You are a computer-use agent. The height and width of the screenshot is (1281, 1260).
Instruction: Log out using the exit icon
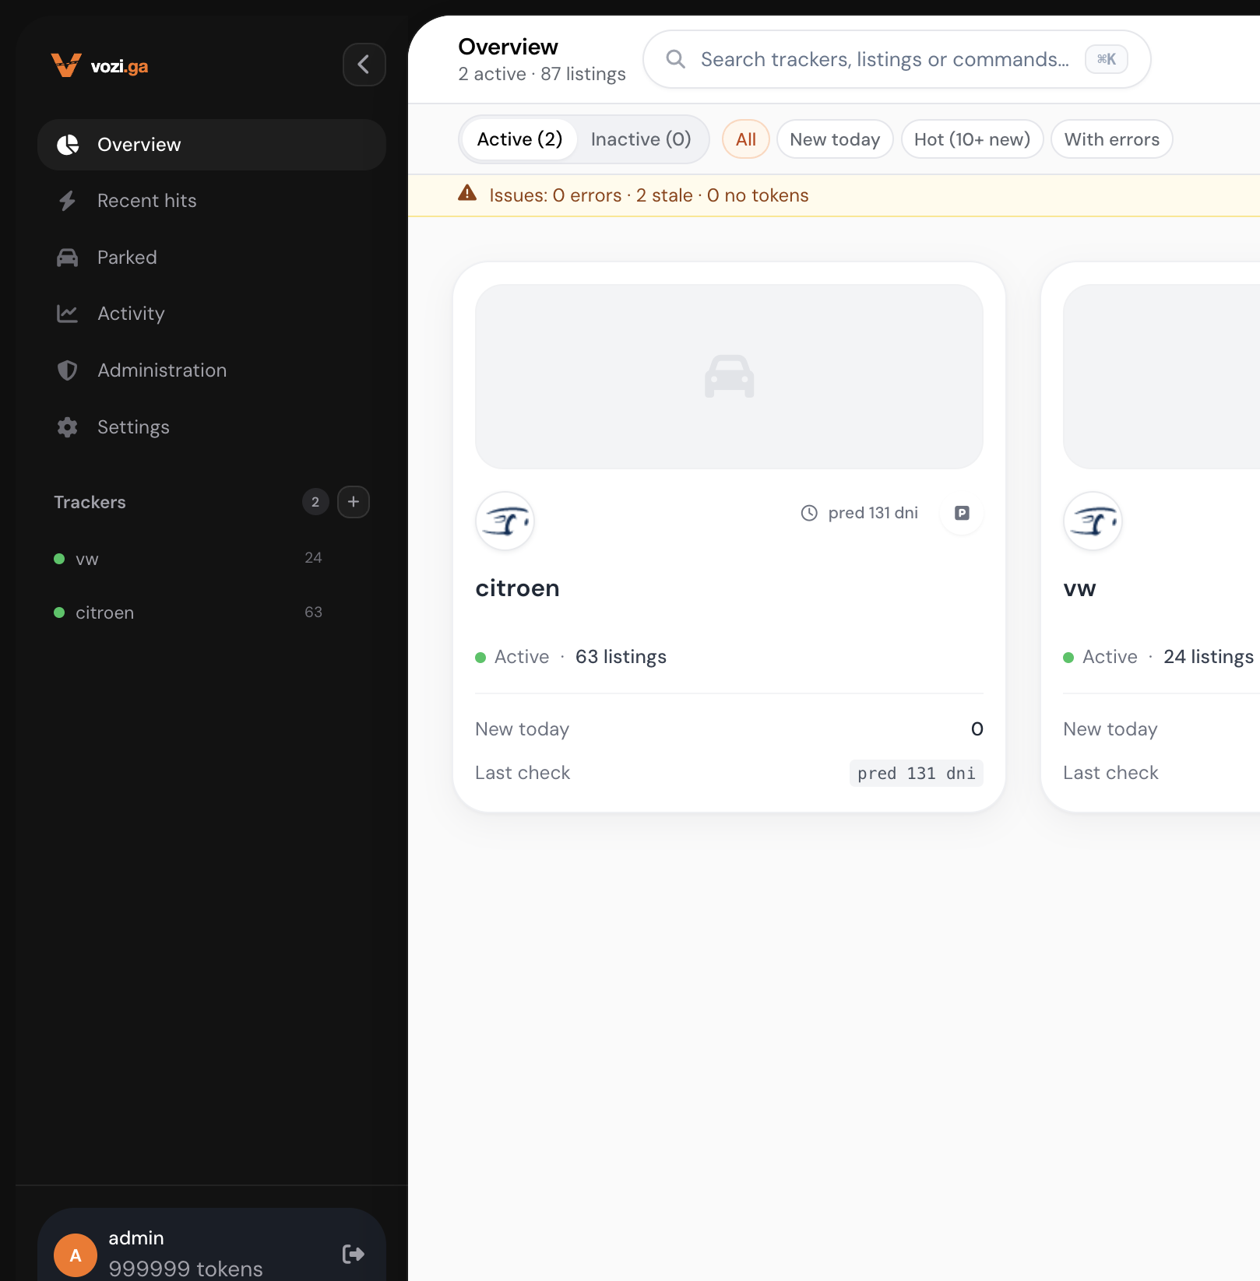click(354, 1254)
